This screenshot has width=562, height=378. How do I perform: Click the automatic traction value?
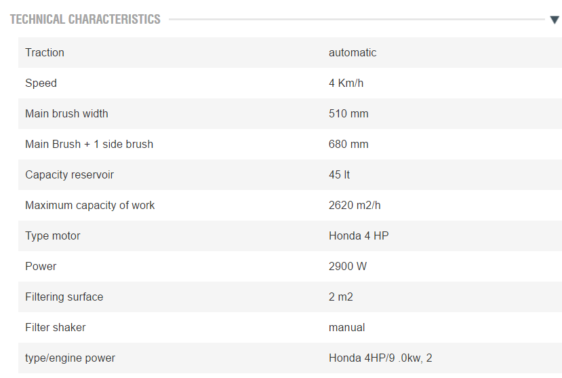(x=353, y=53)
